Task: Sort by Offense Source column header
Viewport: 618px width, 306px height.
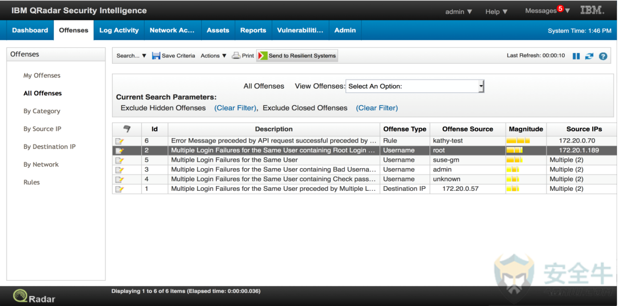Action: (x=467, y=129)
